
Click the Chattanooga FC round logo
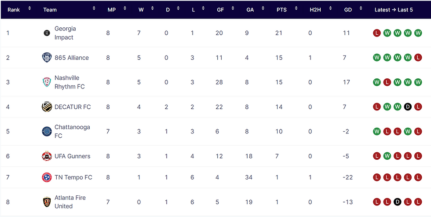pyautogui.click(x=47, y=131)
